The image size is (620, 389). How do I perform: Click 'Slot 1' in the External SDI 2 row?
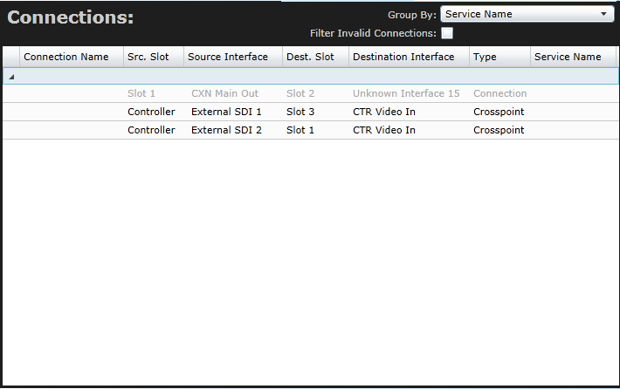coord(300,130)
